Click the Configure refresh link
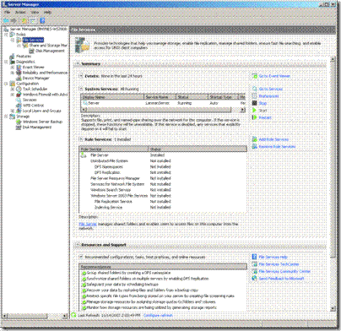The image size is (341, 331). [x=158, y=316]
